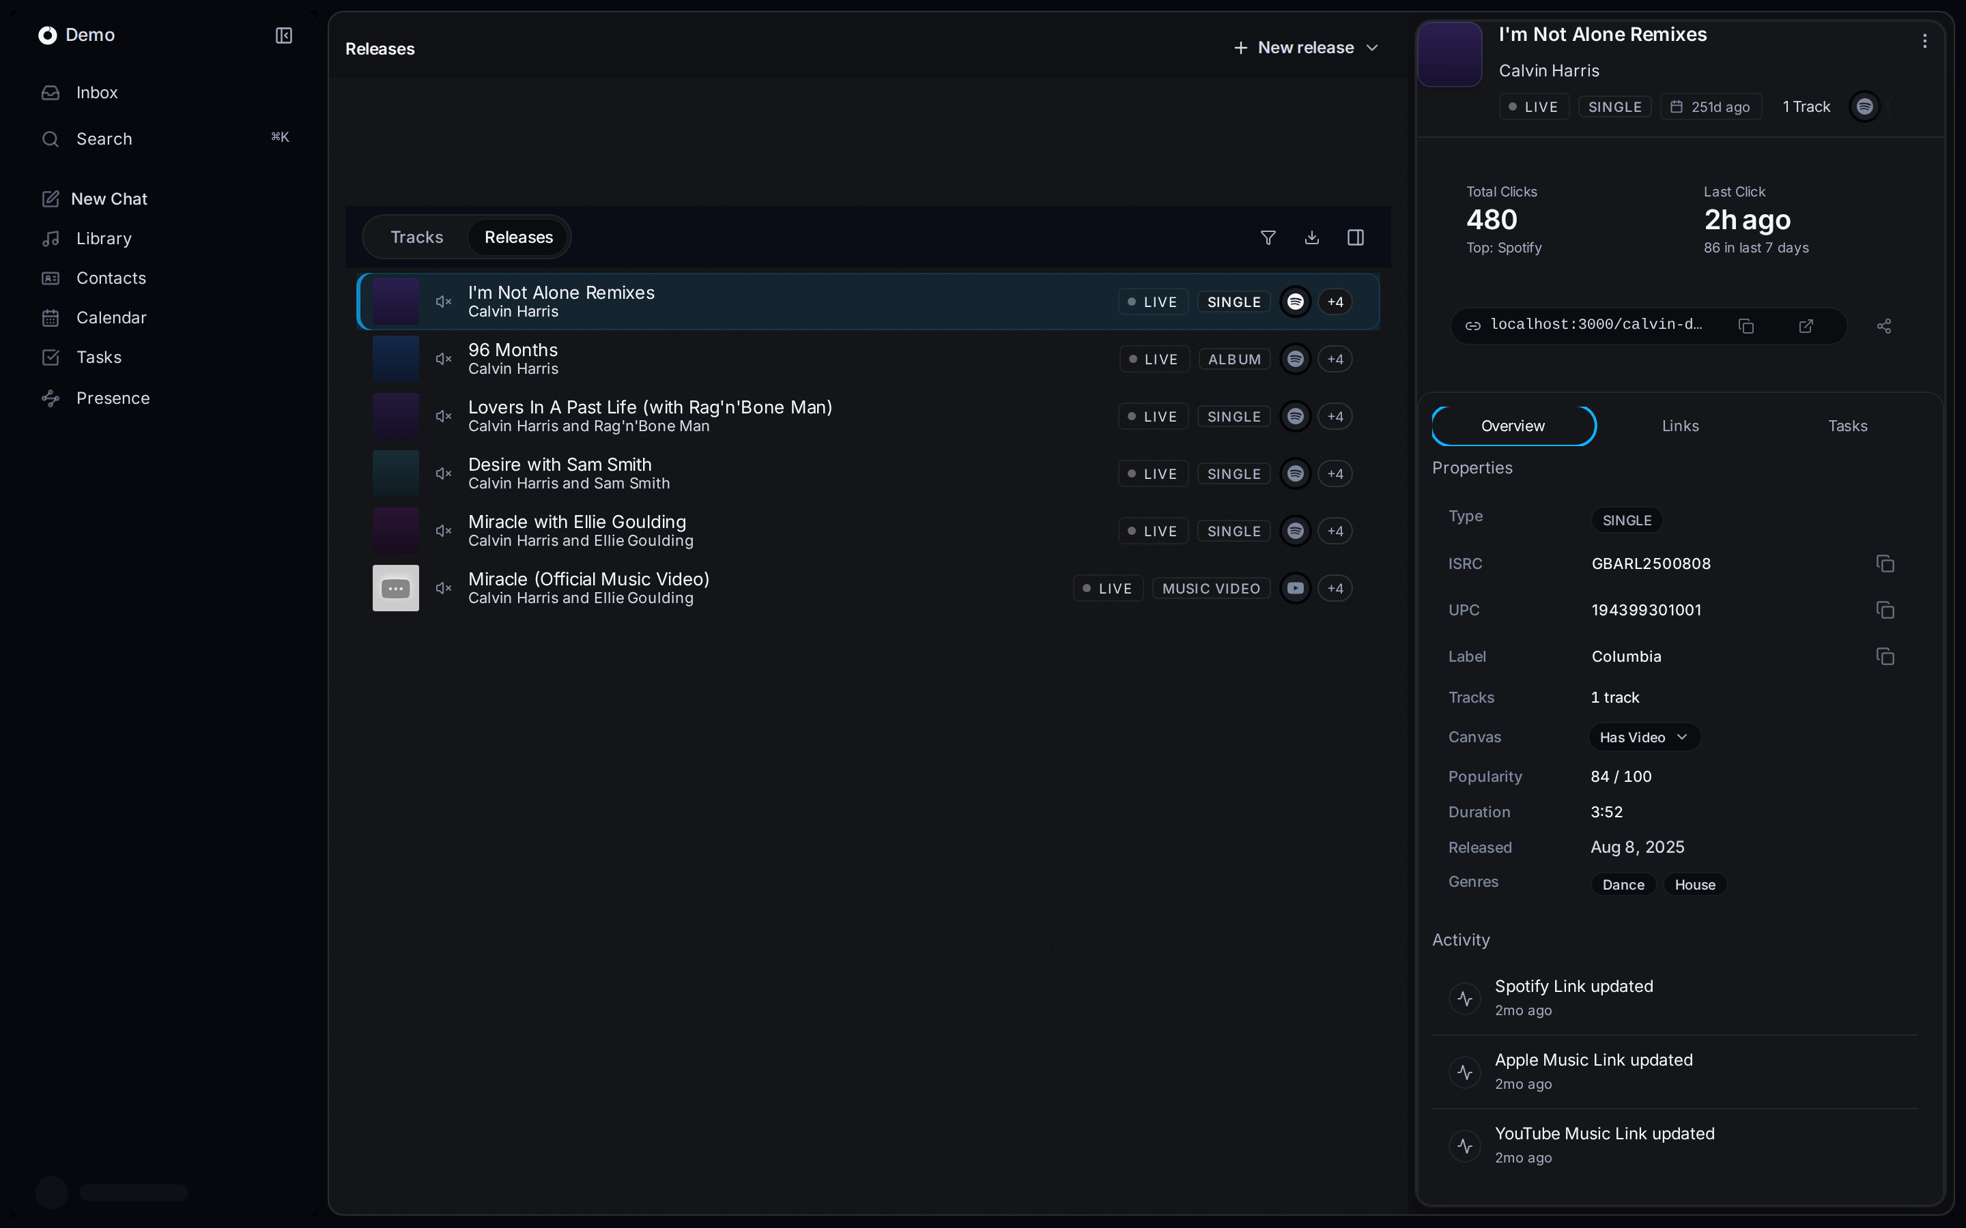Click the Dance genre tag
Viewport: 1966px width, 1228px height.
(1623, 884)
